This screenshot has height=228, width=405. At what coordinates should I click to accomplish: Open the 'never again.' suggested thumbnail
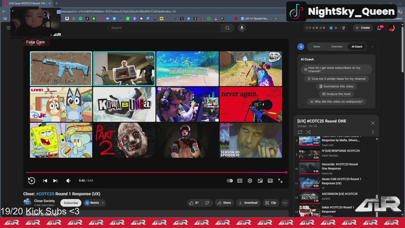(251, 104)
